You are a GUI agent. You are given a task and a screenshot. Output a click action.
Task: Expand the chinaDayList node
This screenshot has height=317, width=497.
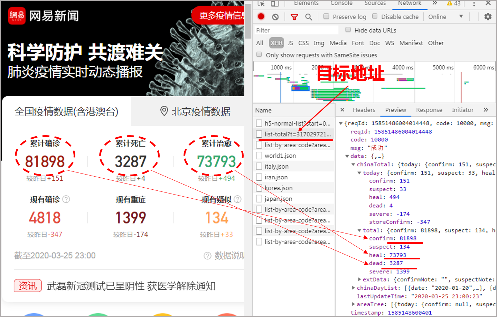click(x=353, y=288)
